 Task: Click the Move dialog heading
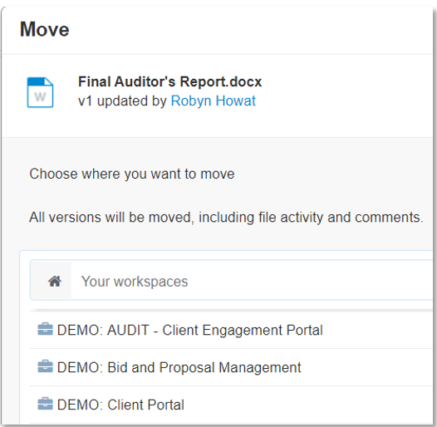[x=45, y=29]
